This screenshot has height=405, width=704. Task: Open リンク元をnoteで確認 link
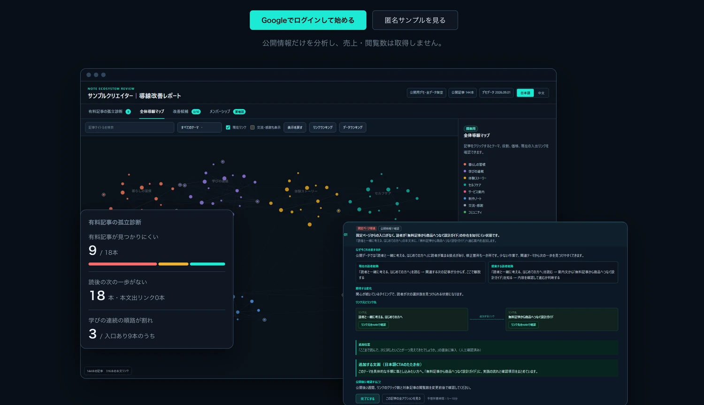click(x=374, y=325)
